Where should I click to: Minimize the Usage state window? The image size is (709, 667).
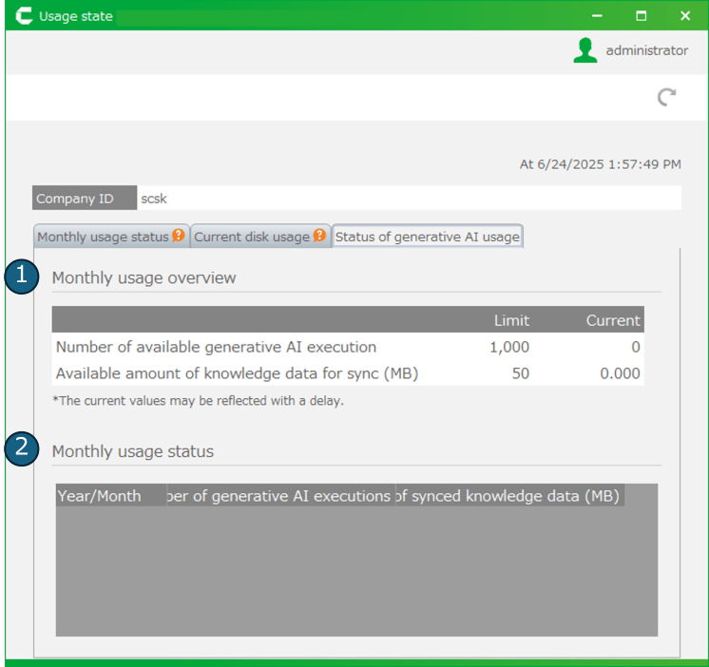(598, 16)
